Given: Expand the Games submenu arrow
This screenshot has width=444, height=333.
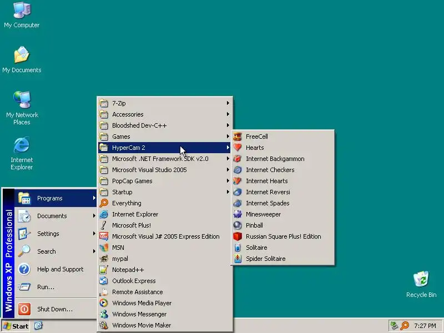Looking at the screenshot, I should [228, 136].
